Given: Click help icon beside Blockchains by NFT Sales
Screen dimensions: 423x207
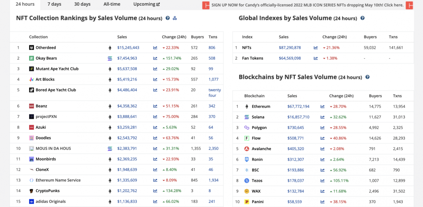Looking at the screenshot, I should 367,77.
